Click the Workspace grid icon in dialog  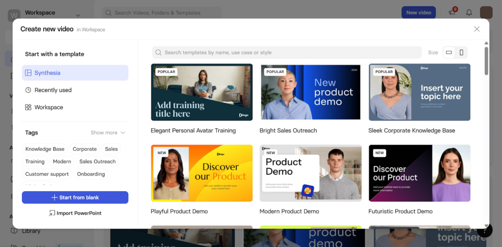pyautogui.click(x=28, y=108)
